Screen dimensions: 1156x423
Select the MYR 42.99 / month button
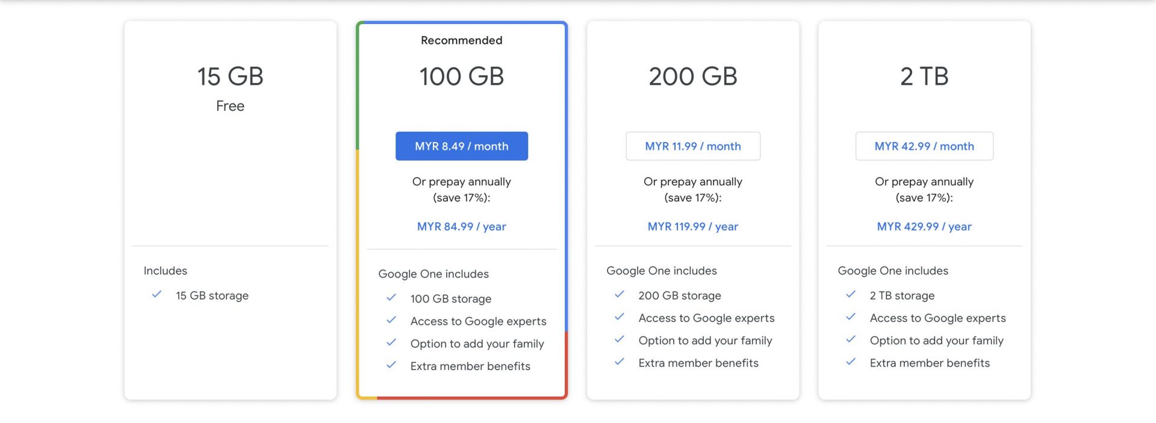[924, 146]
